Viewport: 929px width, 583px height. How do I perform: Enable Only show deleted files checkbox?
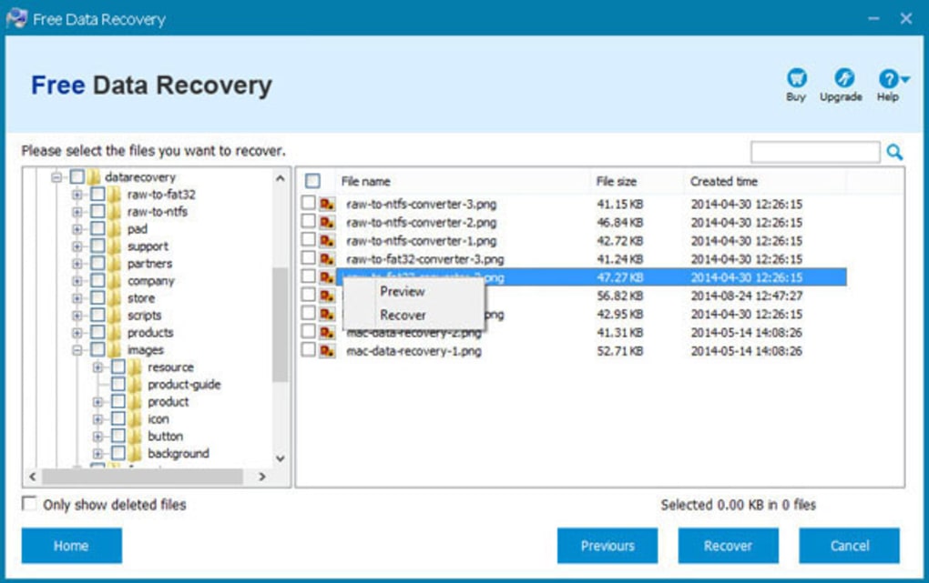pos(30,504)
